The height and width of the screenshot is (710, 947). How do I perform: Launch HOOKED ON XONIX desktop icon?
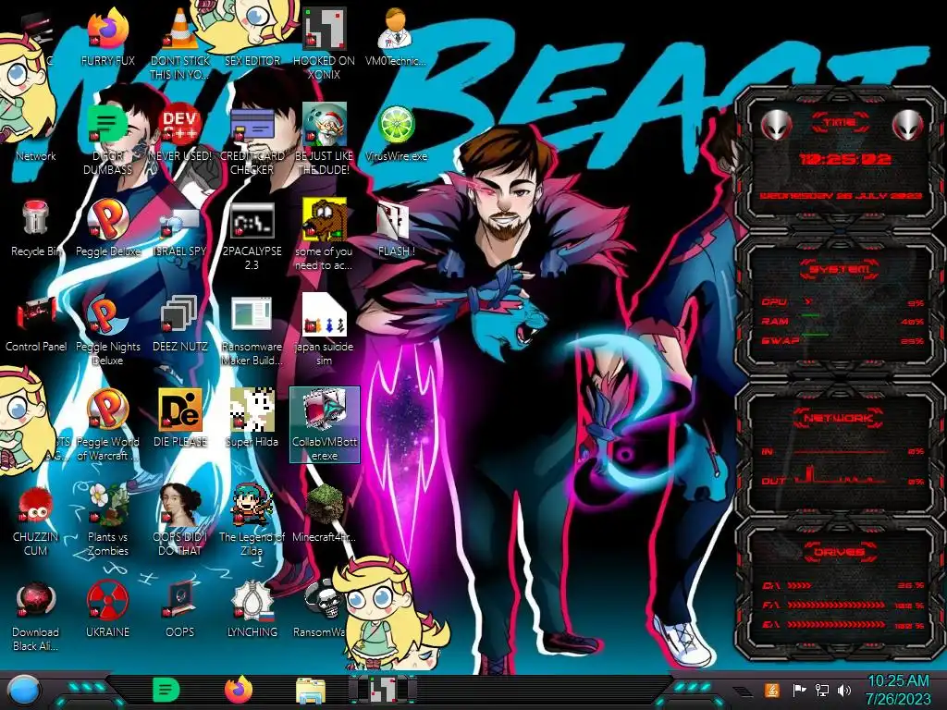324,43
